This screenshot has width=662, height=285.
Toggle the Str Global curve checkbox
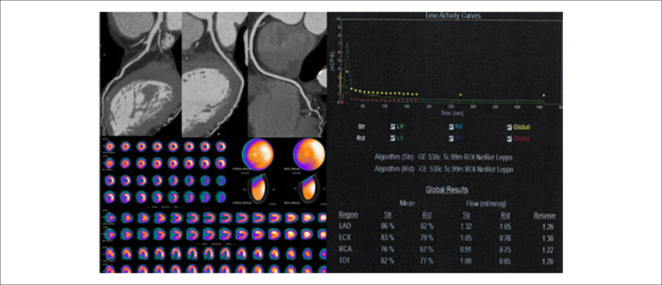pyautogui.click(x=510, y=127)
